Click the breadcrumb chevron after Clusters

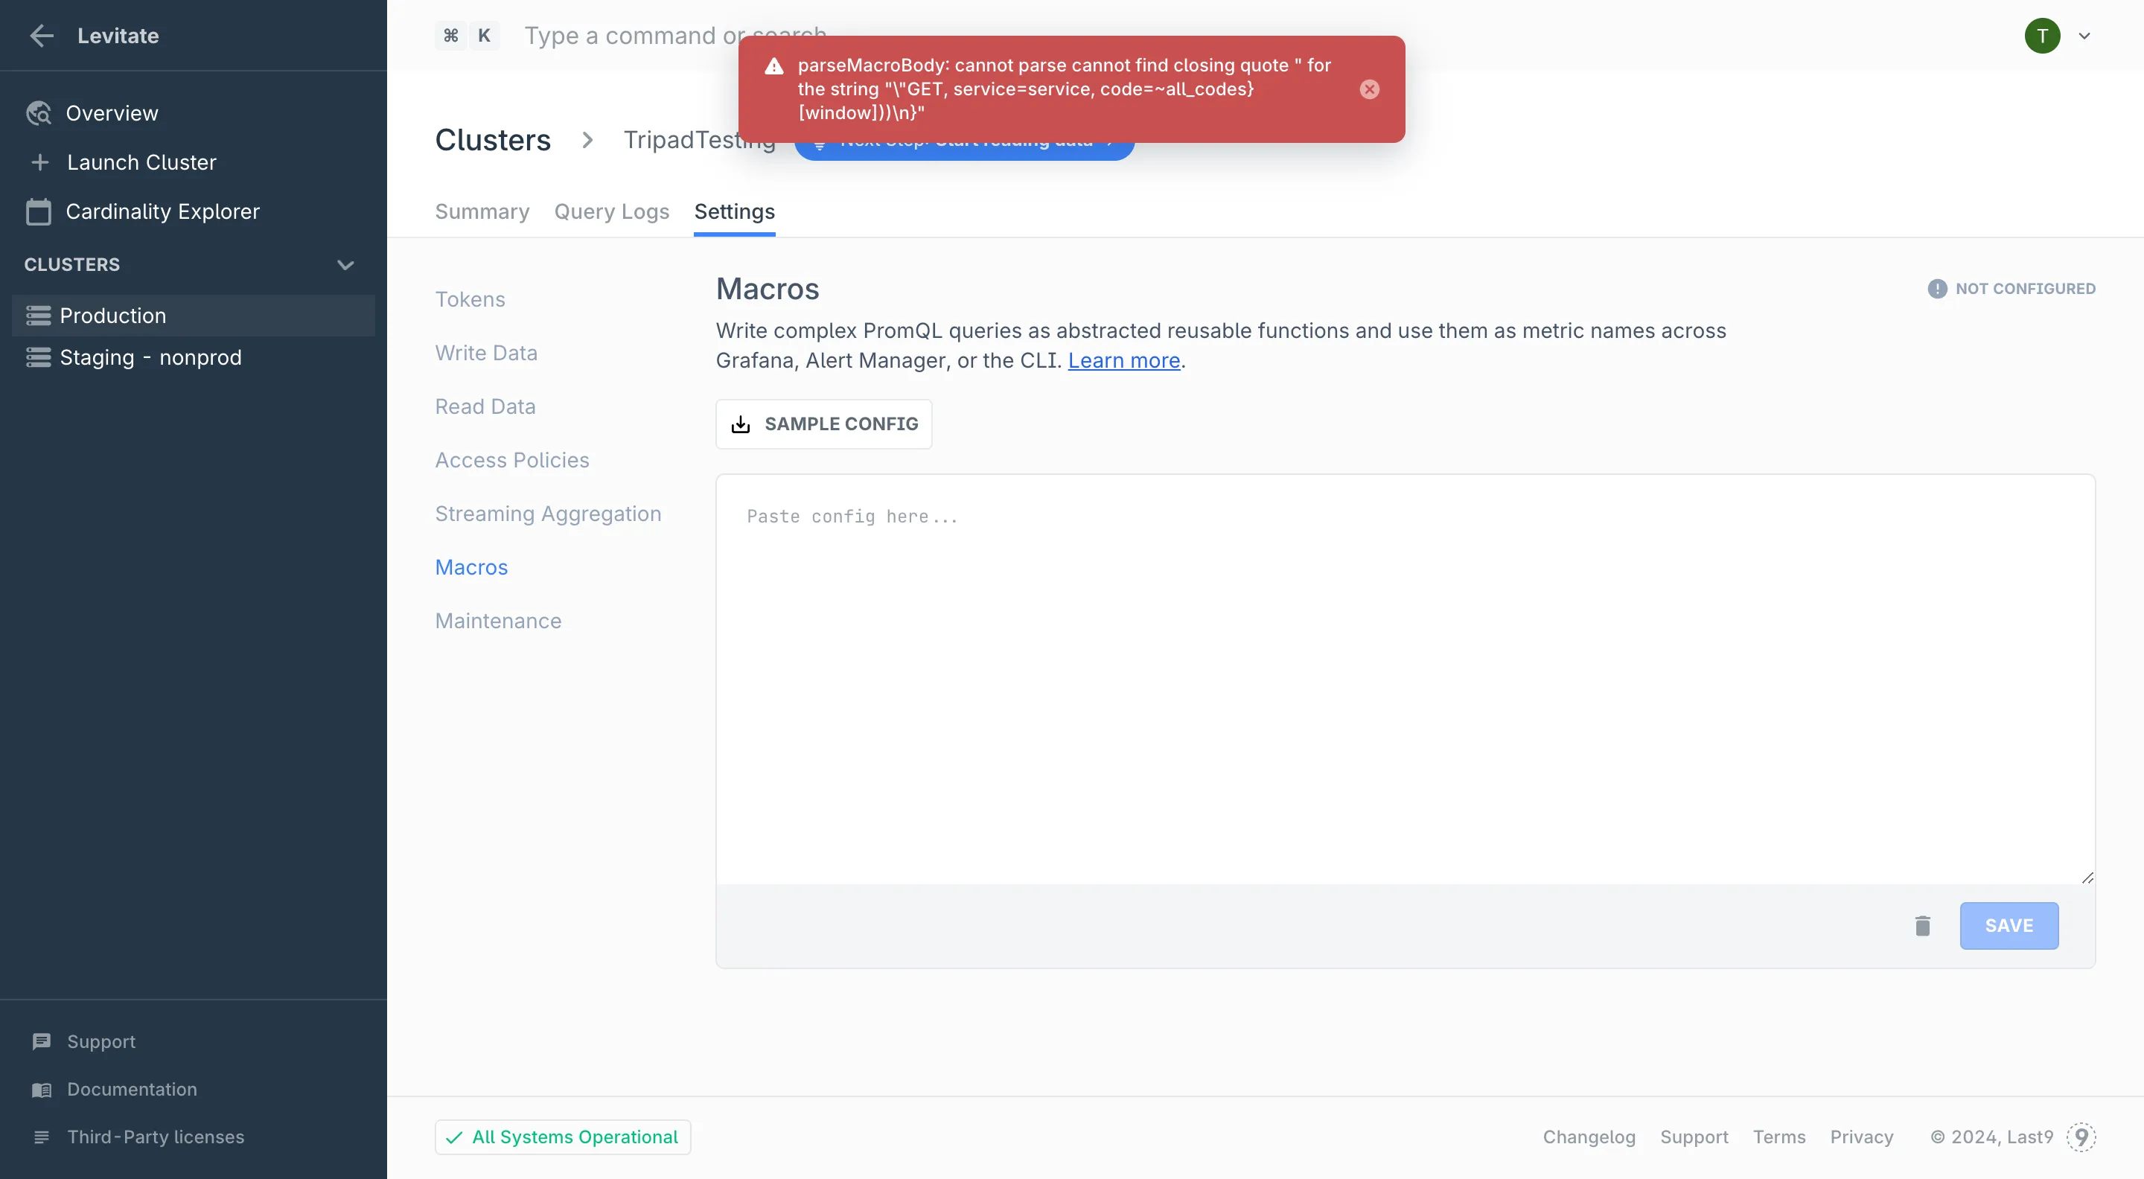[x=587, y=140]
